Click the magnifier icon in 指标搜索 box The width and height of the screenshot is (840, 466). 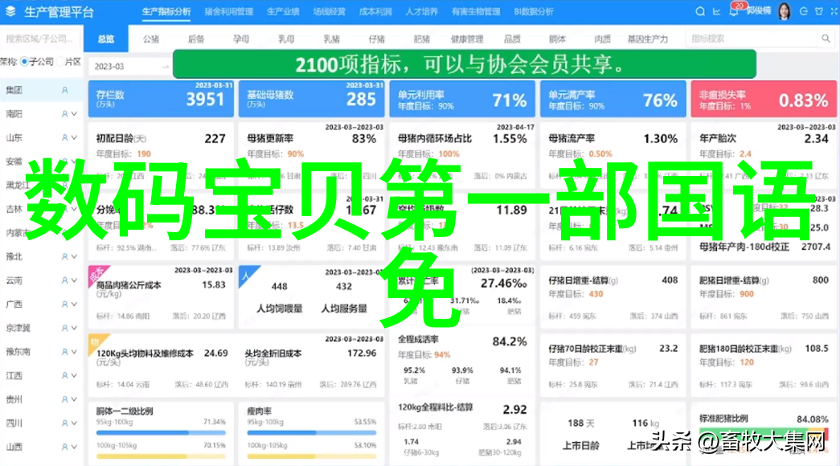point(825,39)
